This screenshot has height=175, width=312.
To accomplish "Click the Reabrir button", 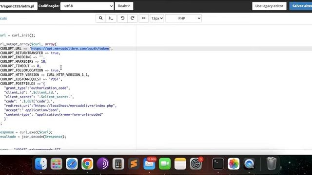I will pos(124,6).
